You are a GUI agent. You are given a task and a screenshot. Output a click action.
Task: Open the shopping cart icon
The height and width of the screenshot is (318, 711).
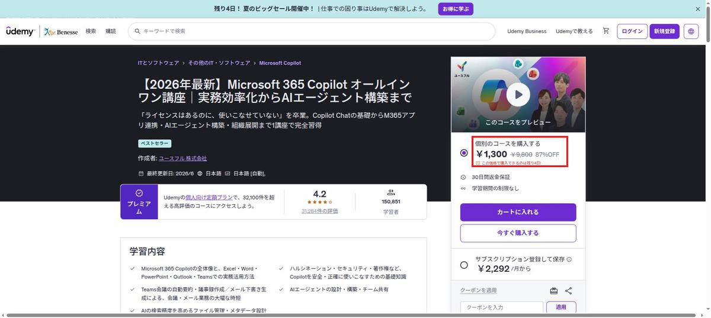point(606,31)
